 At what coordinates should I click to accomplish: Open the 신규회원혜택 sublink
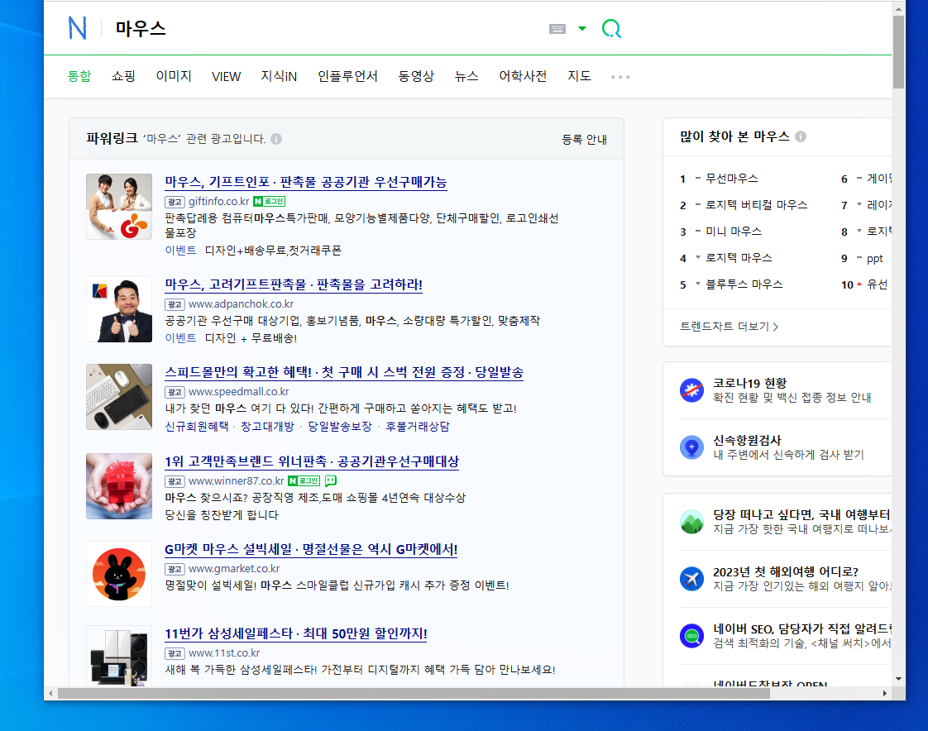click(x=197, y=426)
